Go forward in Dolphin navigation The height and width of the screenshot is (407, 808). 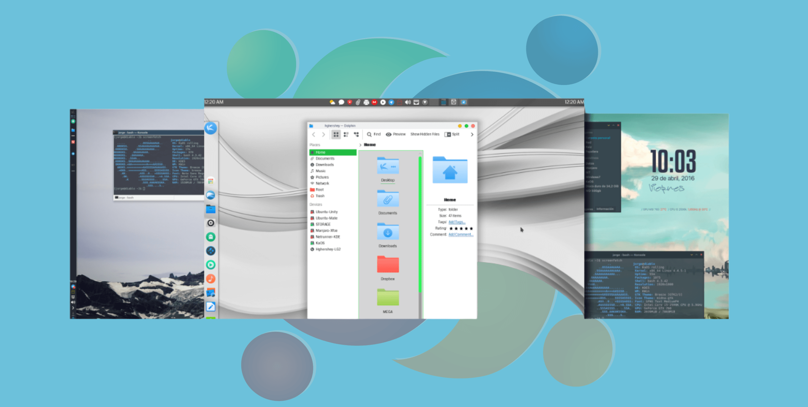tap(324, 135)
